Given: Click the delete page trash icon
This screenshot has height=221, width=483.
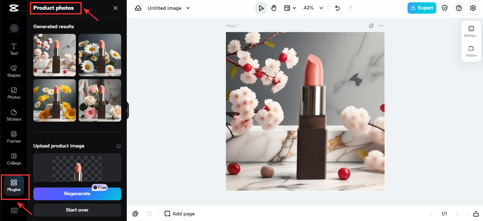Looking at the screenshot, I should [x=150, y=214].
